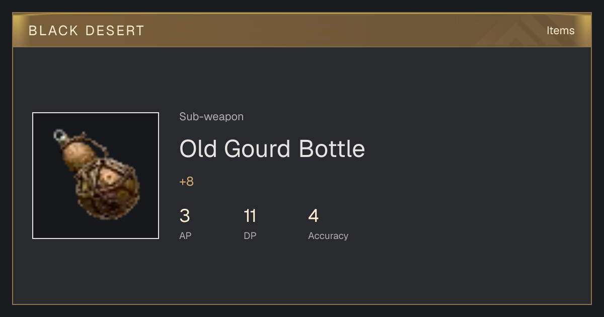Click the AP value 3
The height and width of the screenshot is (317, 604).
[x=185, y=216]
